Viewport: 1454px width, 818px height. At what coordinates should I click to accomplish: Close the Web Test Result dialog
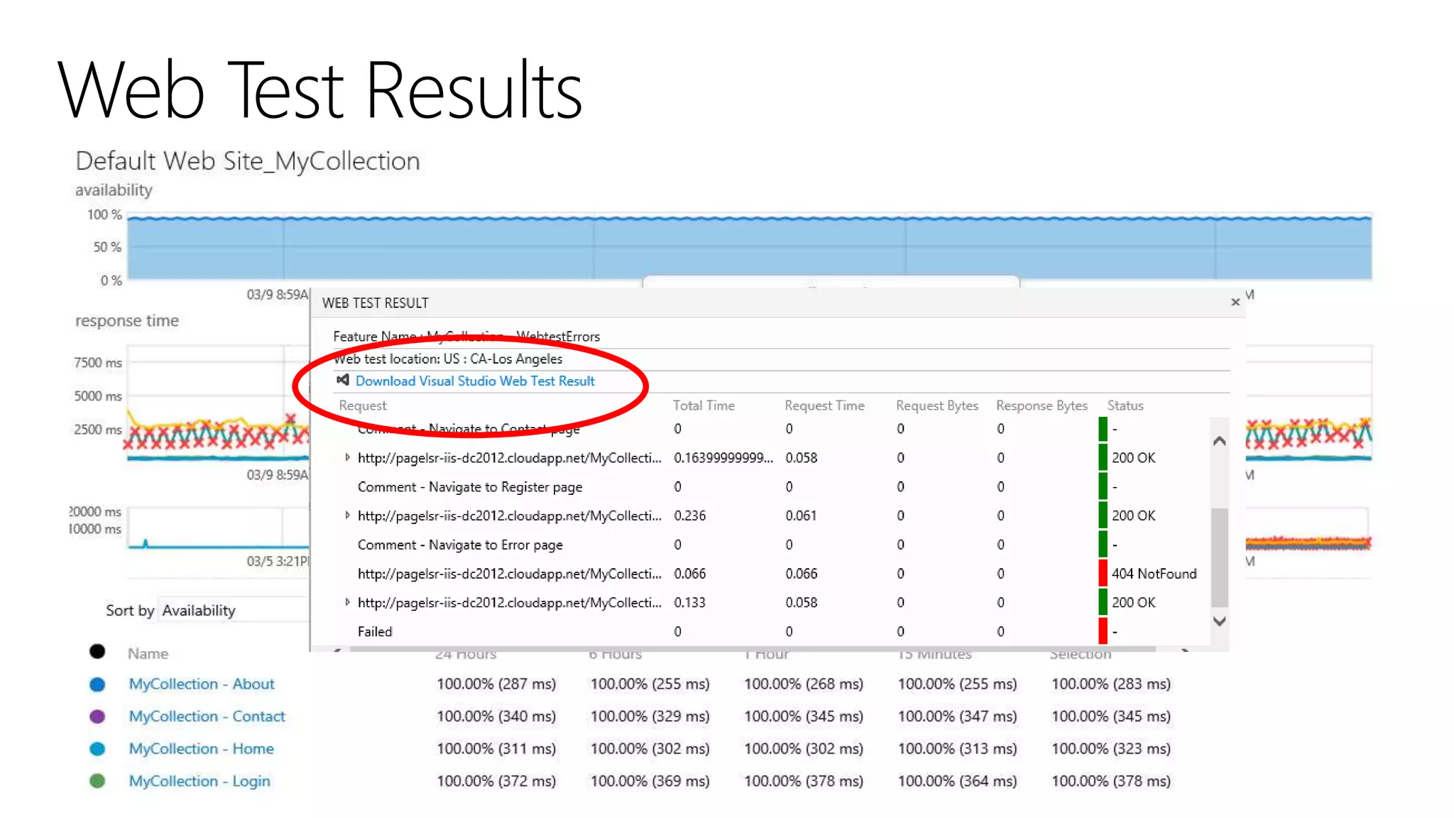click(1235, 302)
